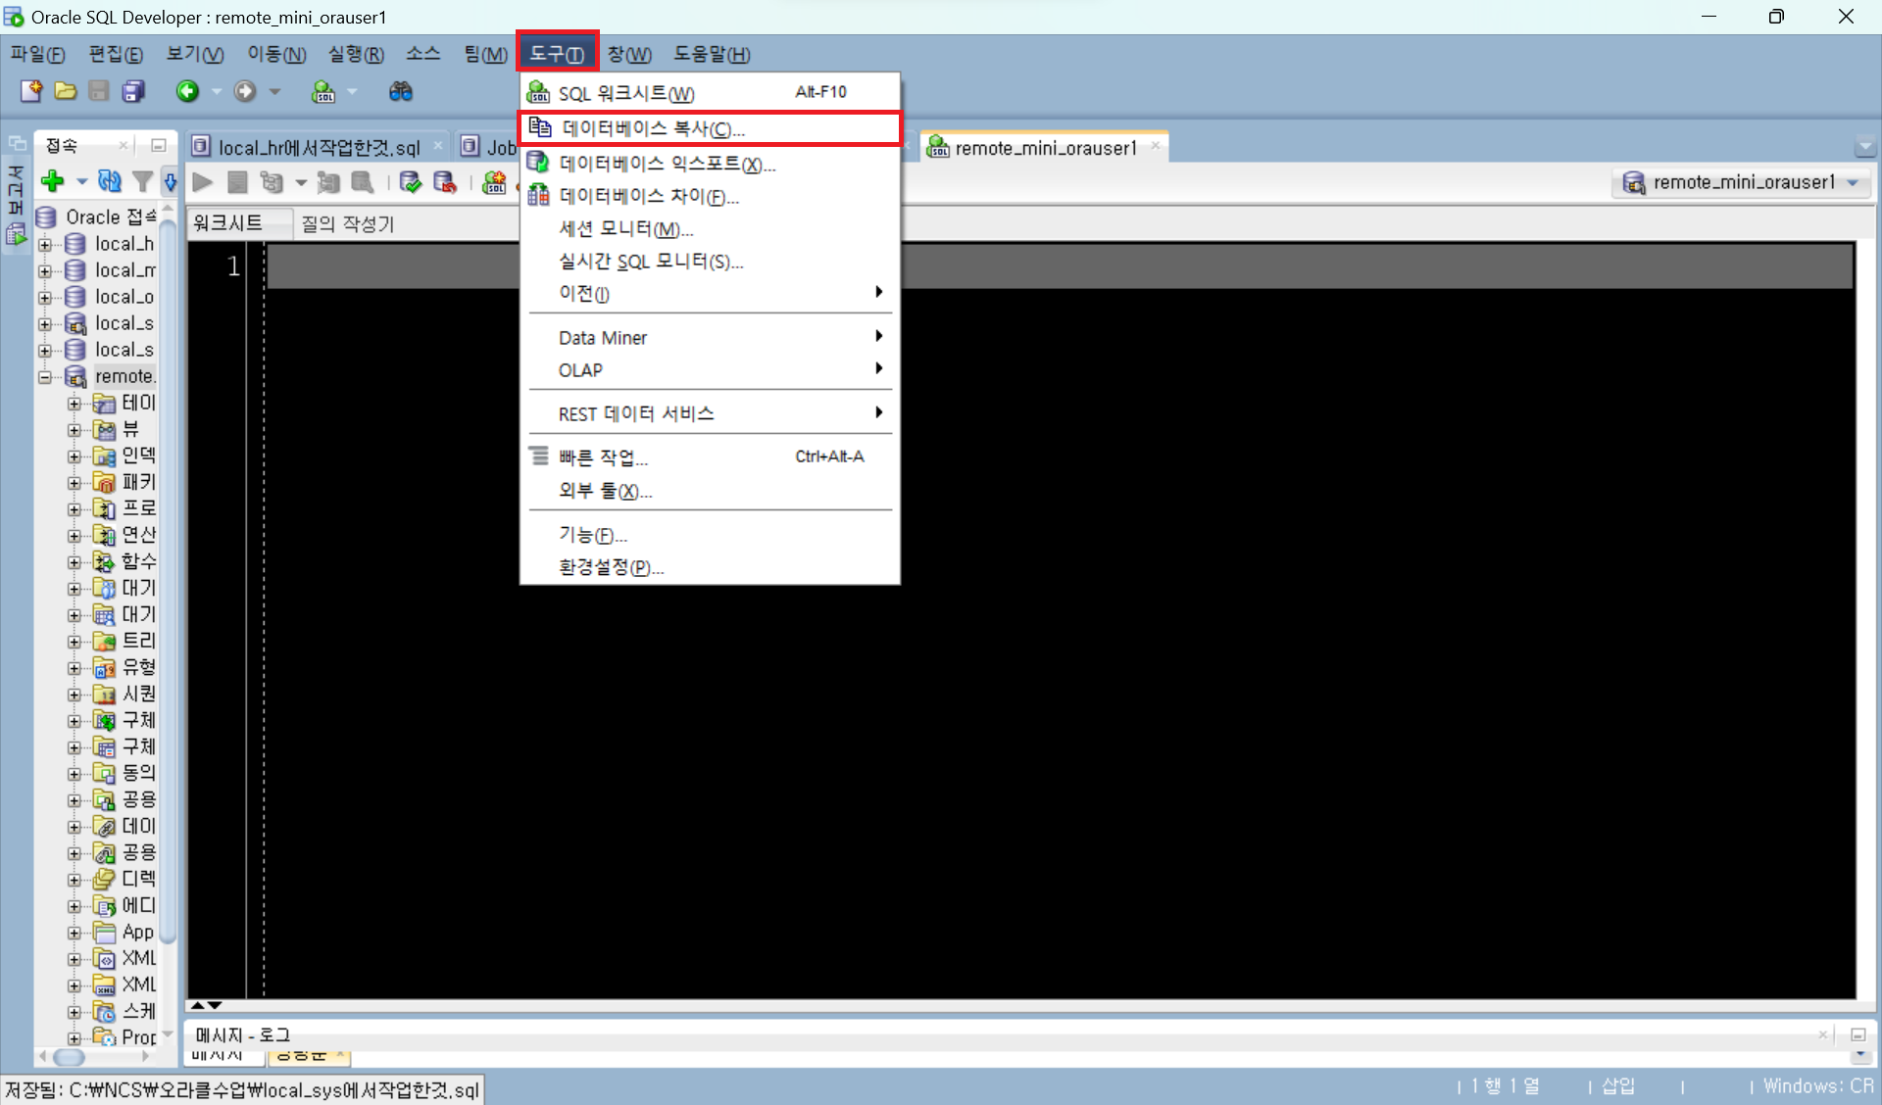Switch to local_hr에서작업한것.sql tab
Viewport: 1882px width, 1105px height.
(318, 147)
